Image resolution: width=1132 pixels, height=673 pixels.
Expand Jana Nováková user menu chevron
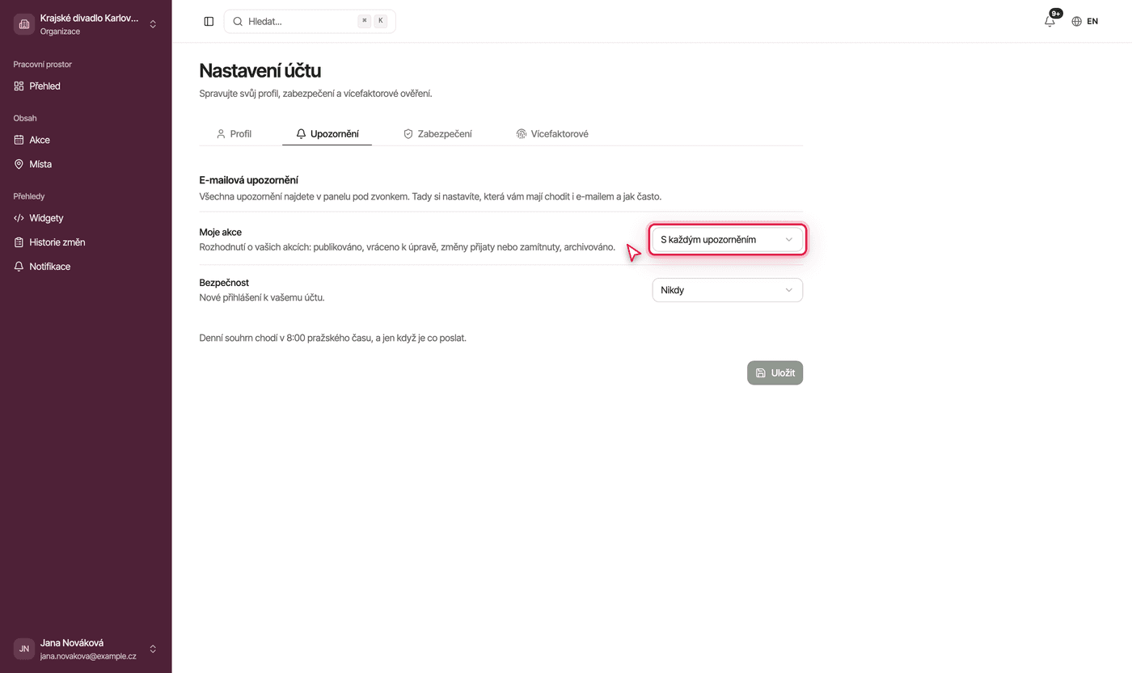point(153,649)
